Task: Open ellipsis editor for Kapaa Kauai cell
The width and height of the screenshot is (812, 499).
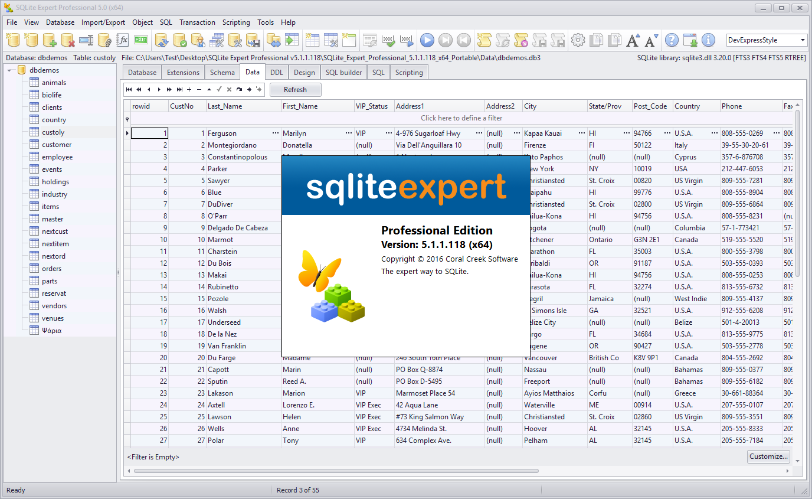Action: click(582, 133)
